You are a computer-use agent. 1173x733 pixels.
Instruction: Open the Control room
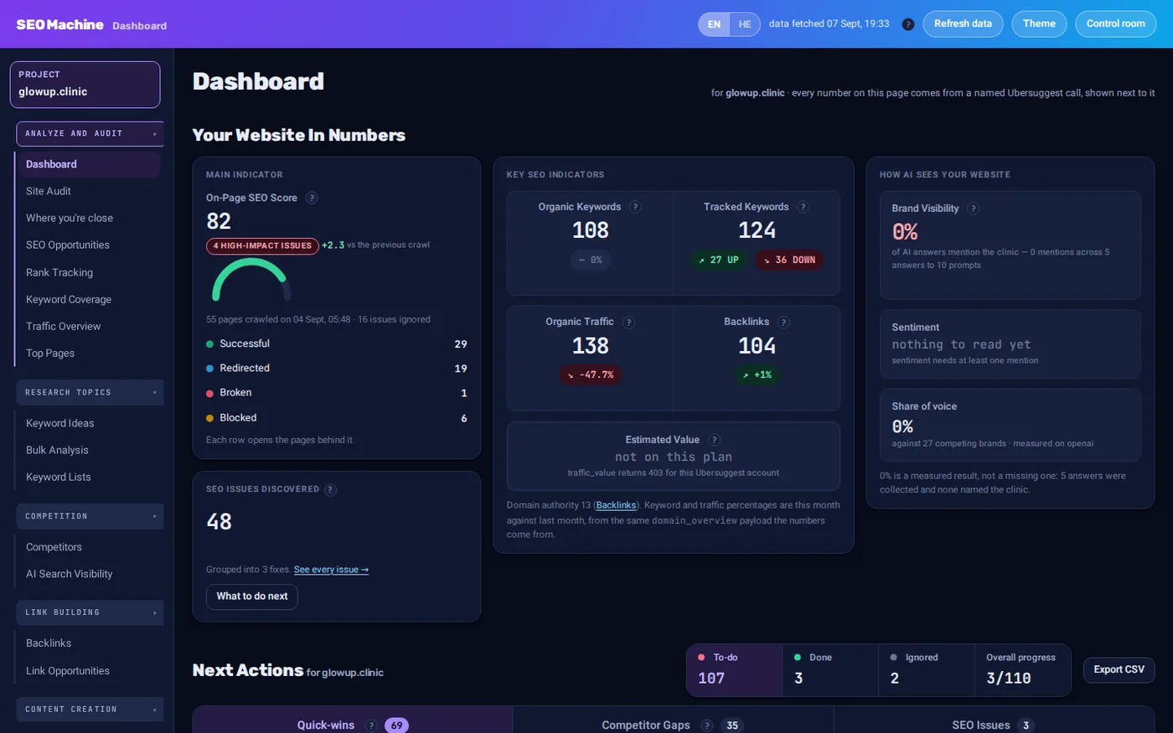[x=1115, y=24]
